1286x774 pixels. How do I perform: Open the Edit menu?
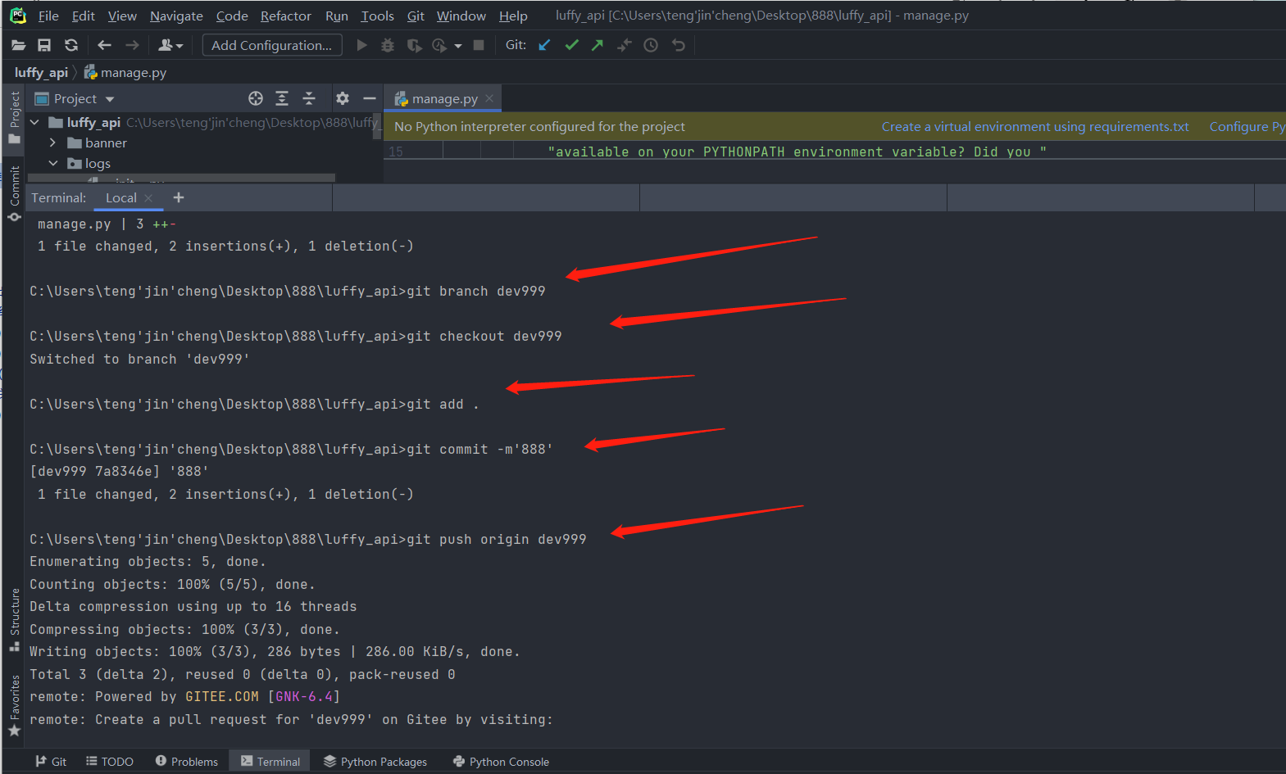point(84,16)
